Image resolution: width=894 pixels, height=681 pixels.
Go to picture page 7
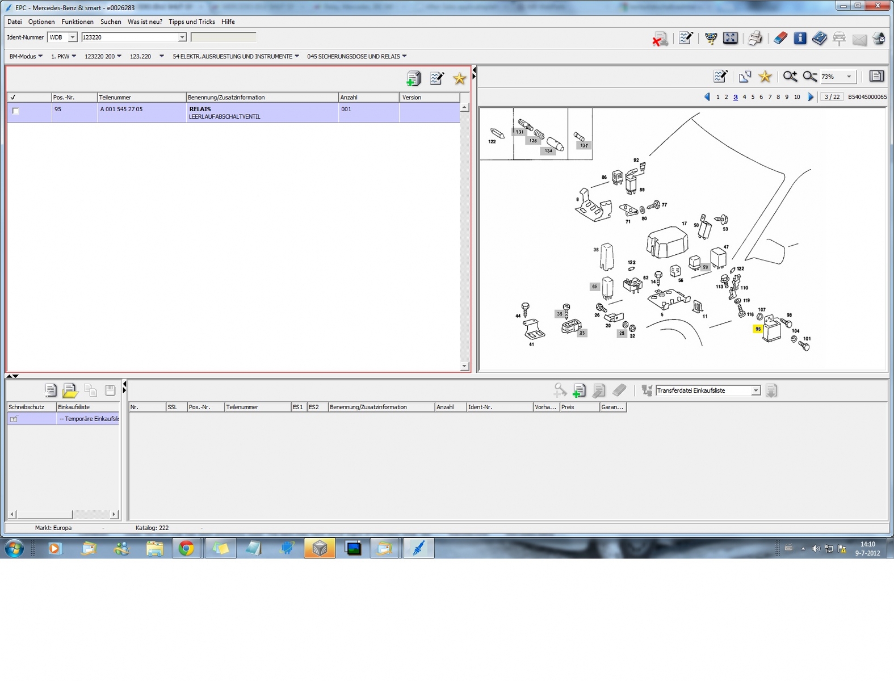click(770, 97)
